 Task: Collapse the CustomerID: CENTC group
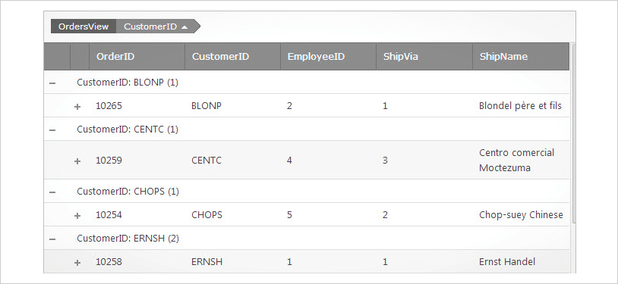(x=52, y=130)
